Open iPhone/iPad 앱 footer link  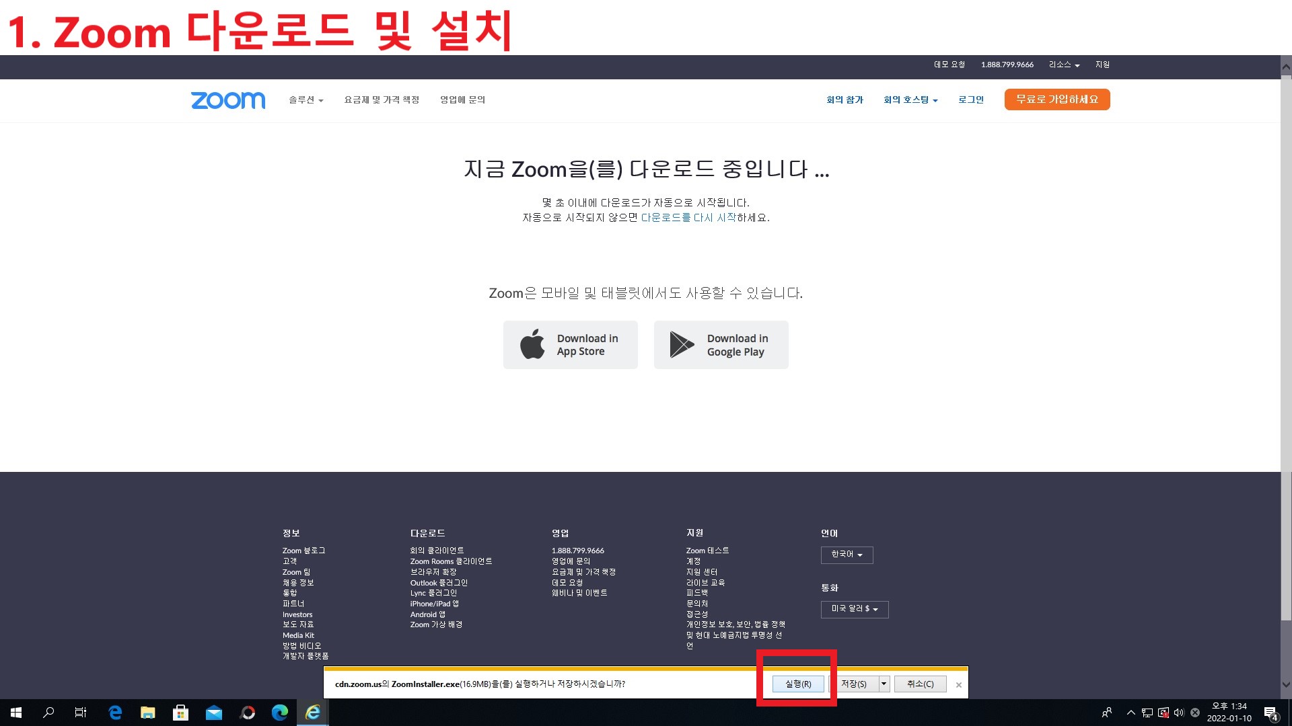coord(435,604)
